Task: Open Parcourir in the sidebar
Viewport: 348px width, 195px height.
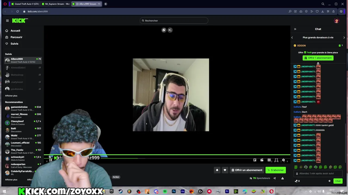Action: pos(16,37)
